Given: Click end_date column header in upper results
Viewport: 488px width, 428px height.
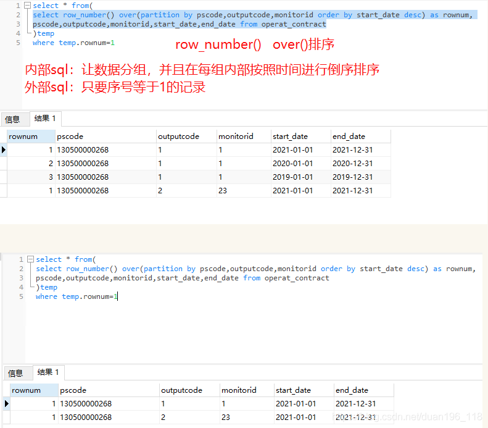Looking at the screenshot, I should click(361, 136).
